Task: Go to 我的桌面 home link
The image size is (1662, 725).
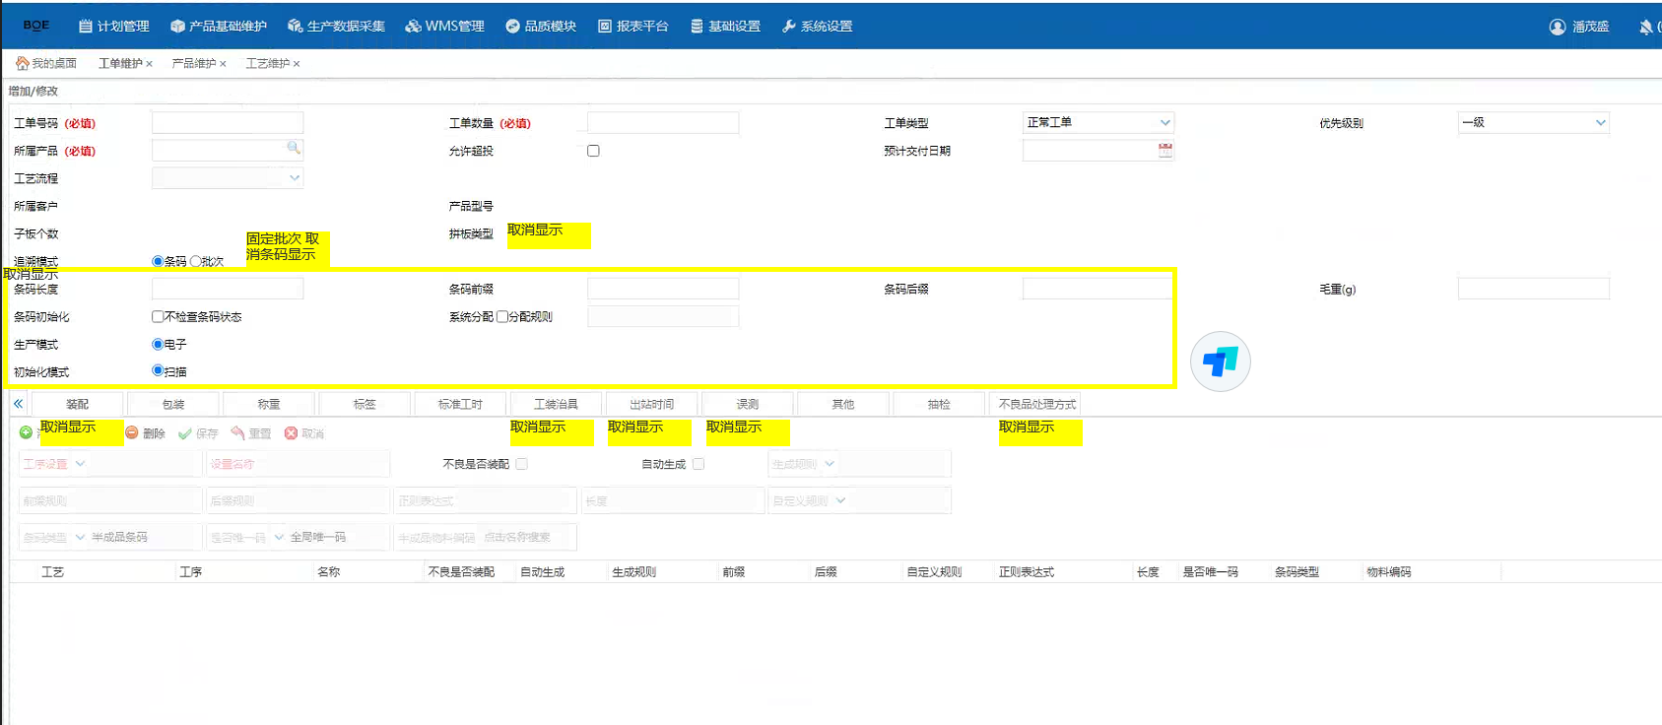Action: tap(46, 63)
